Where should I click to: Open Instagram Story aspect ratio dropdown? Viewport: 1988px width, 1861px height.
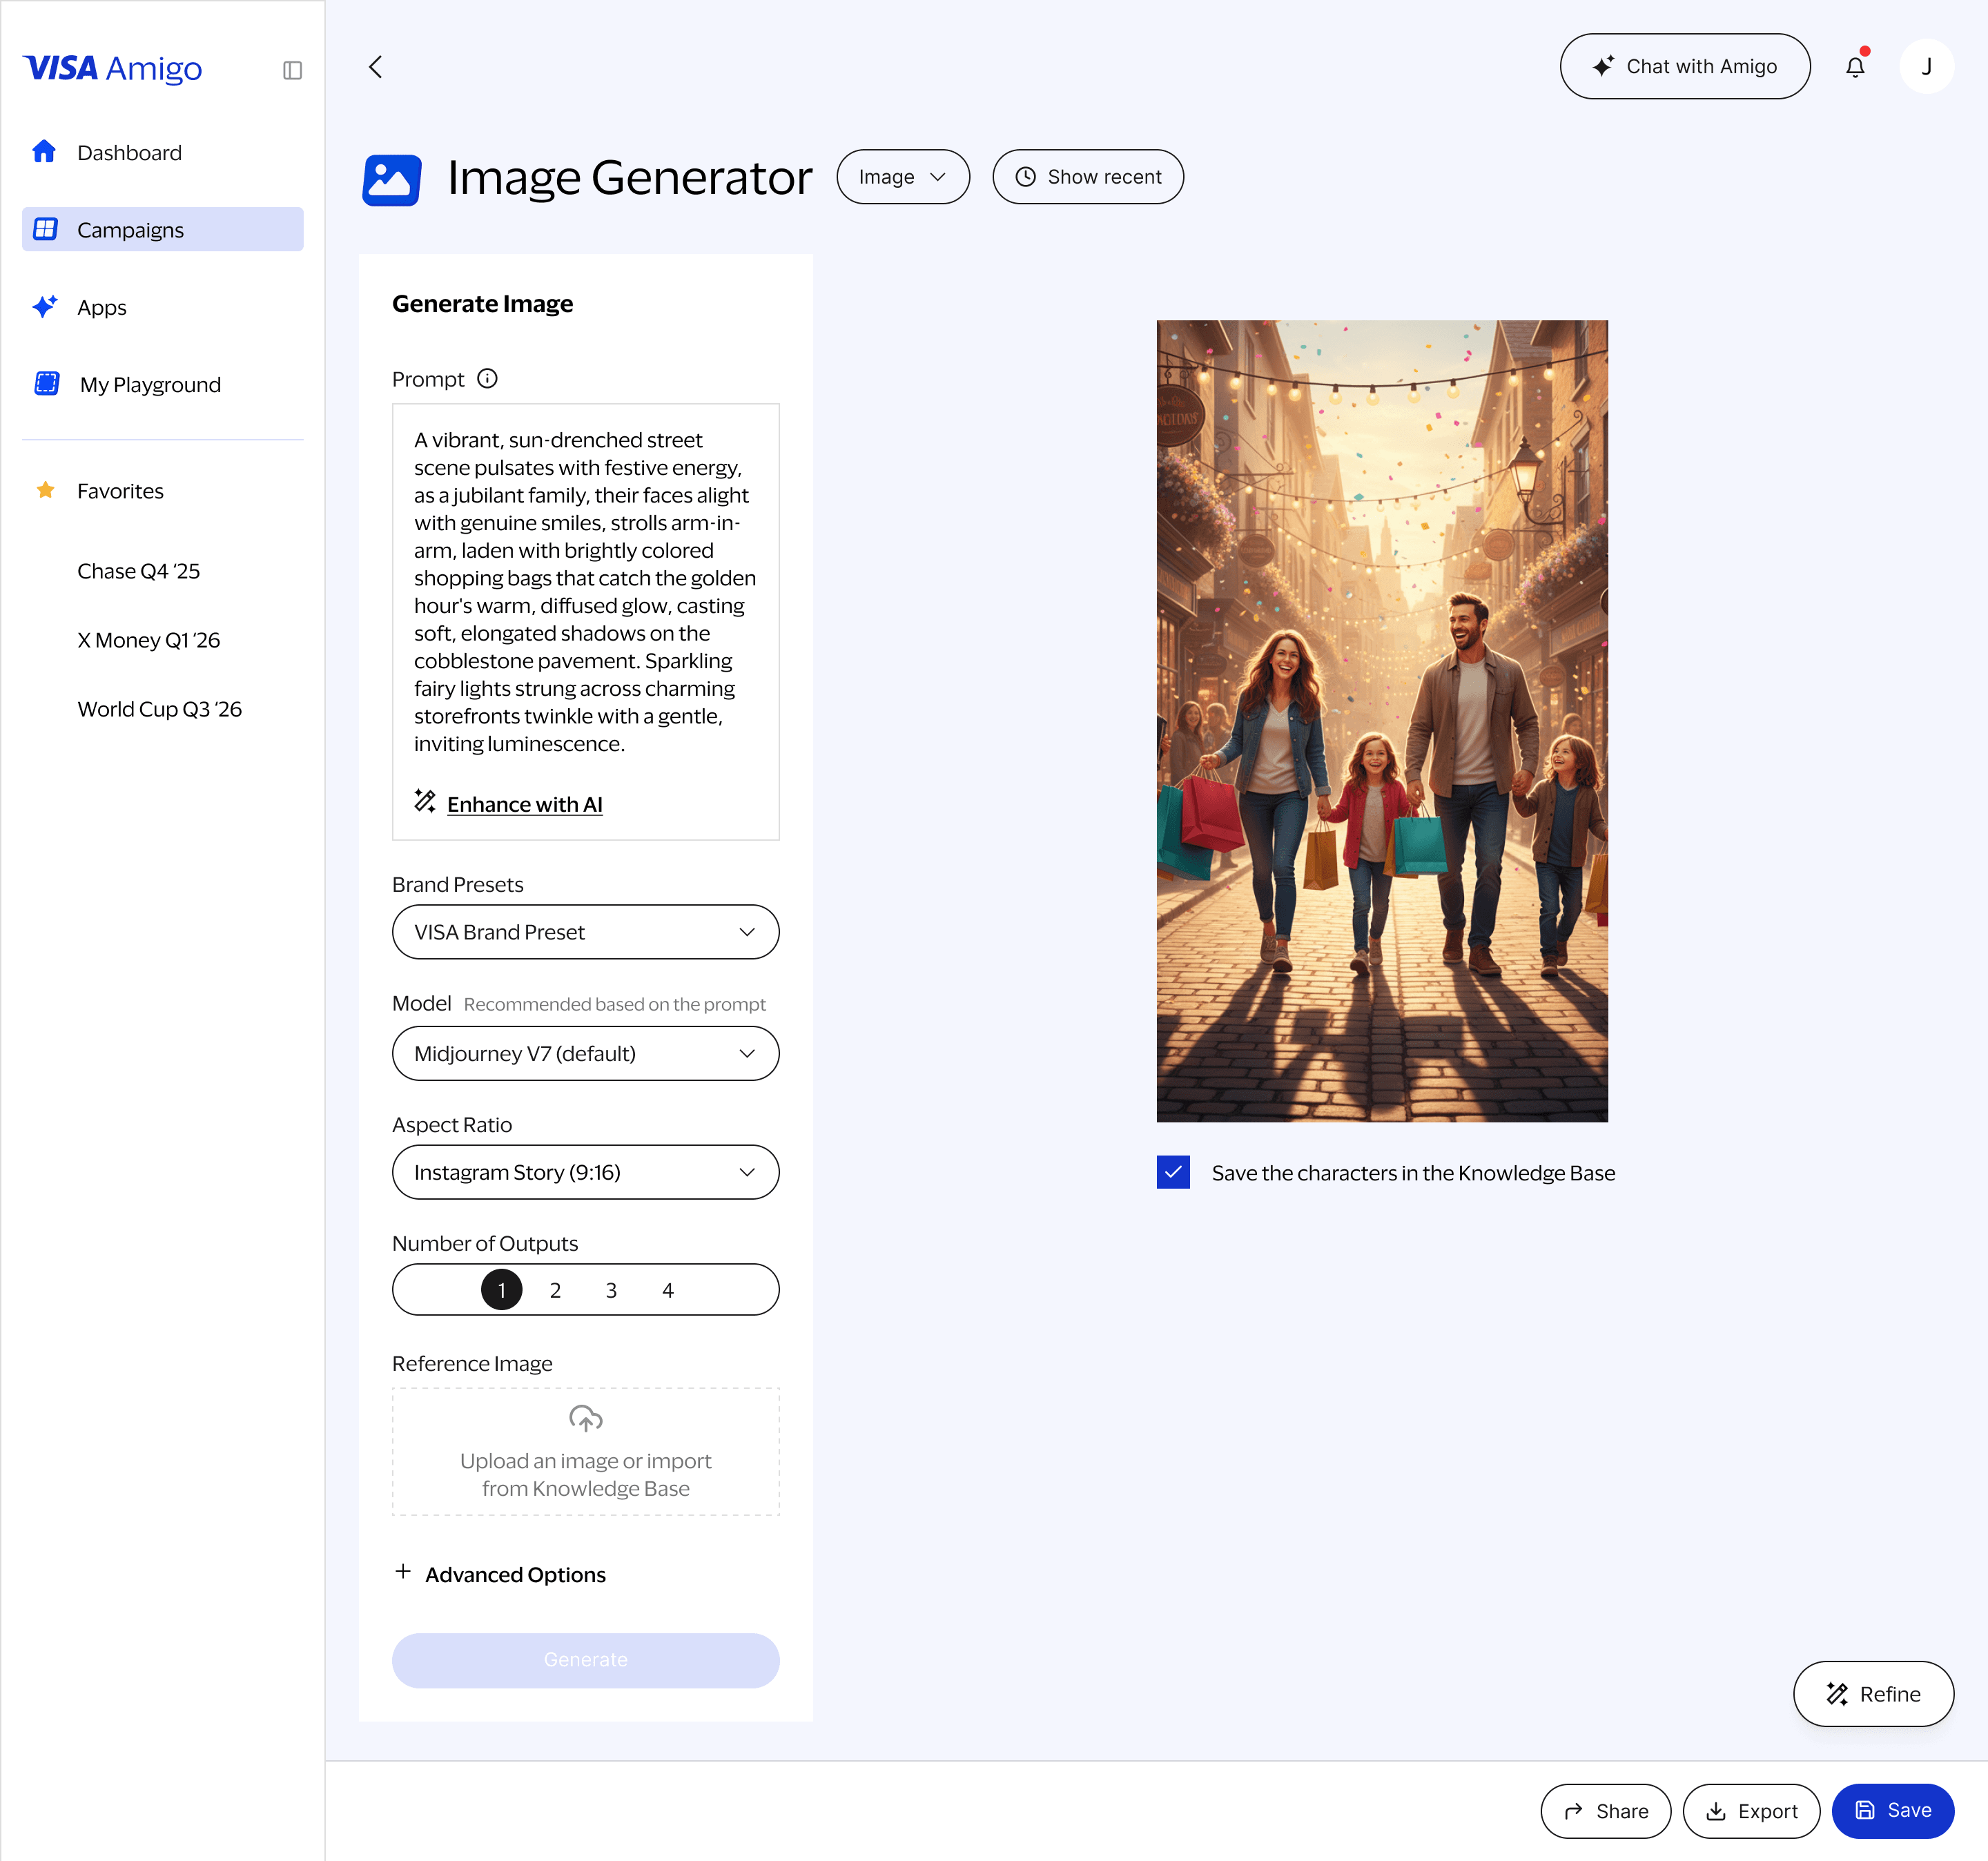point(585,1172)
